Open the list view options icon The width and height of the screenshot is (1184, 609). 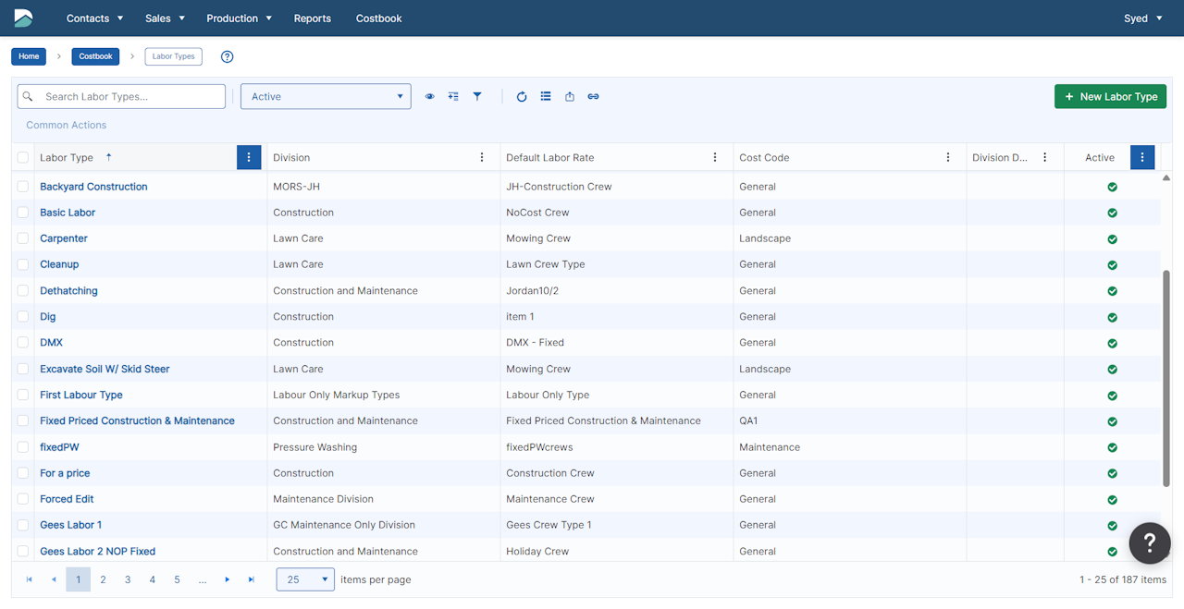tap(546, 96)
